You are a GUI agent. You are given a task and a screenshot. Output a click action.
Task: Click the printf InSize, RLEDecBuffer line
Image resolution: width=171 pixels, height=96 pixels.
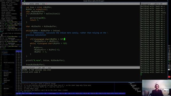coord(45,61)
